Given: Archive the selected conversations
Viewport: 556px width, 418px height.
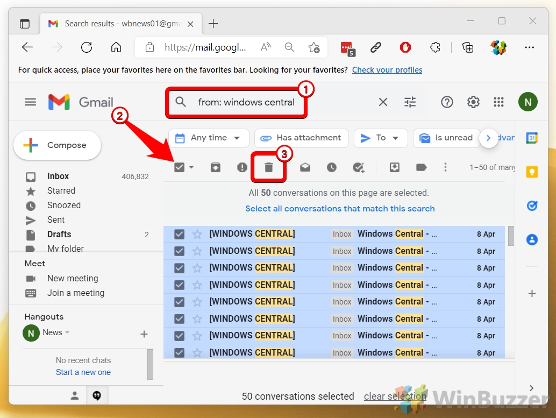Looking at the screenshot, I should click(215, 167).
